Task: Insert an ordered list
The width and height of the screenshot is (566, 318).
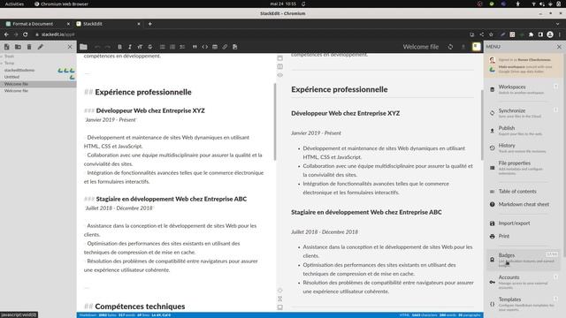Action: 172,47
